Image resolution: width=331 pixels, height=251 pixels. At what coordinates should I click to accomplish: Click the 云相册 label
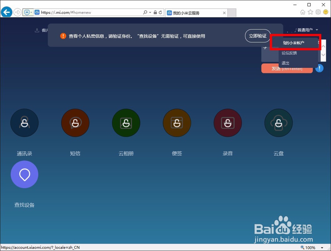(126, 154)
